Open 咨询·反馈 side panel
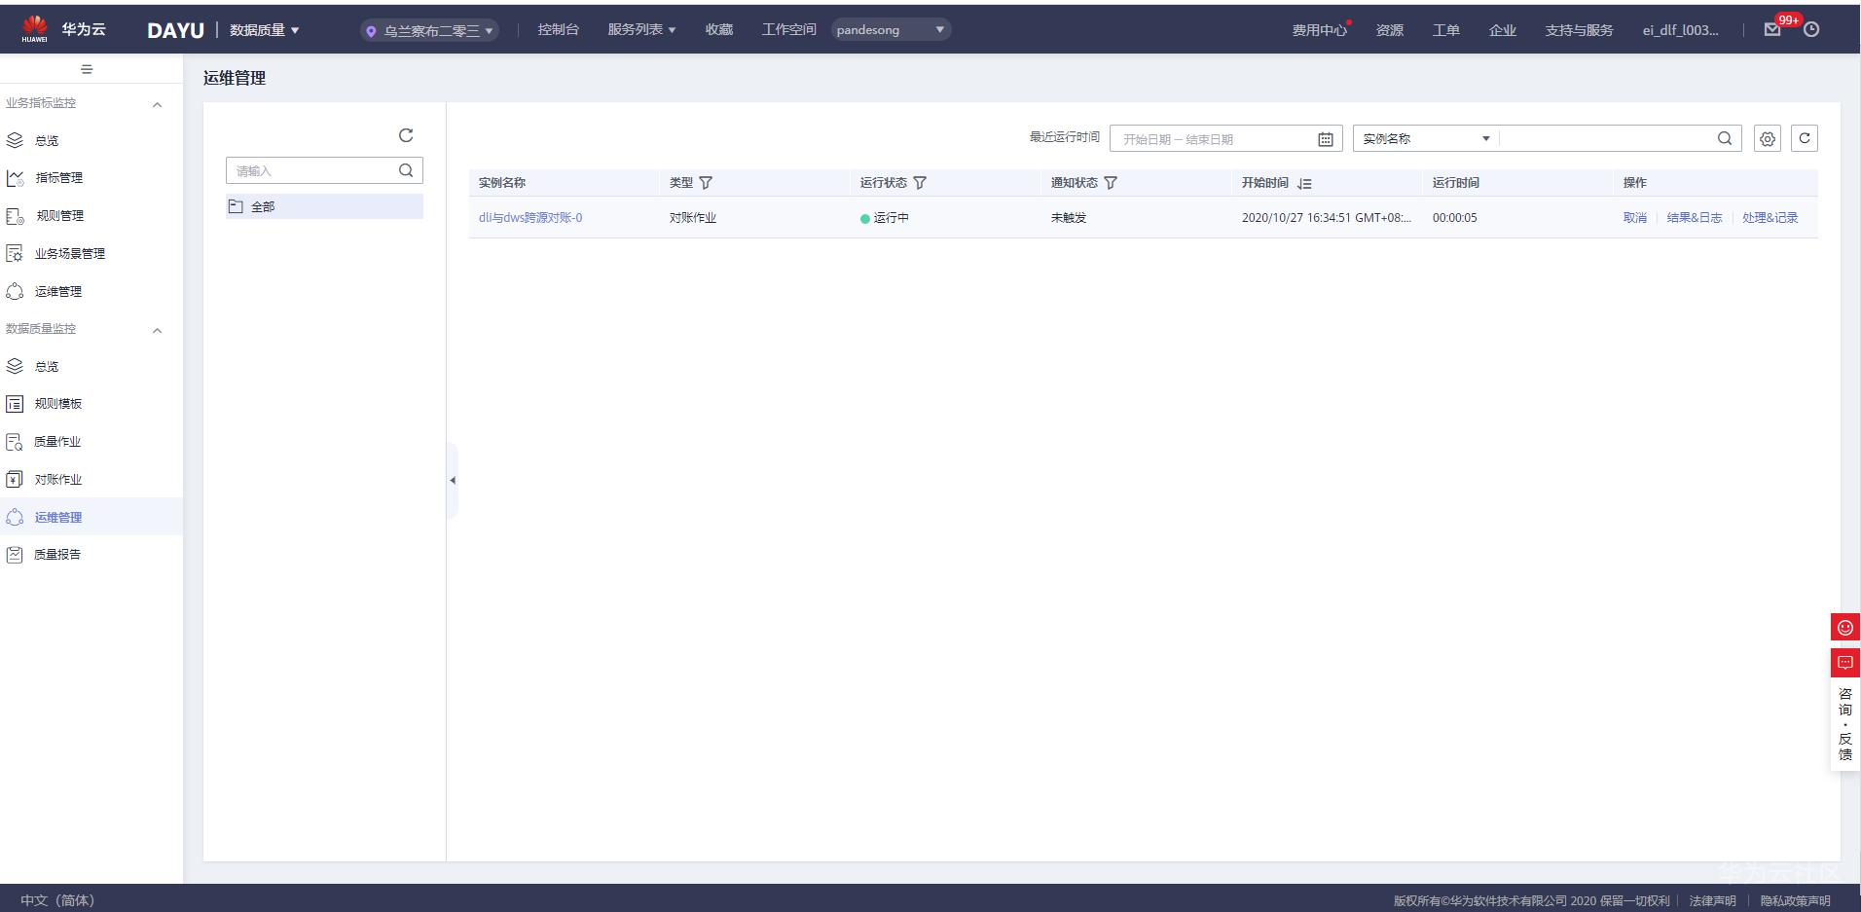 1845,724
